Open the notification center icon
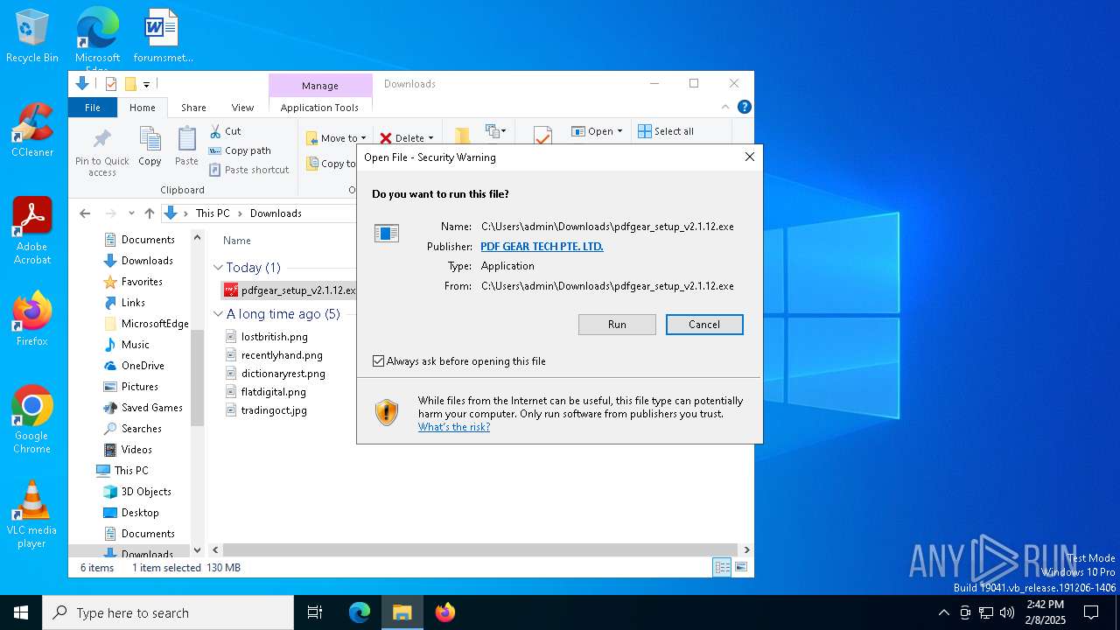Image resolution: width=1120 pixels, height=630 pixels. (1091, 612)
